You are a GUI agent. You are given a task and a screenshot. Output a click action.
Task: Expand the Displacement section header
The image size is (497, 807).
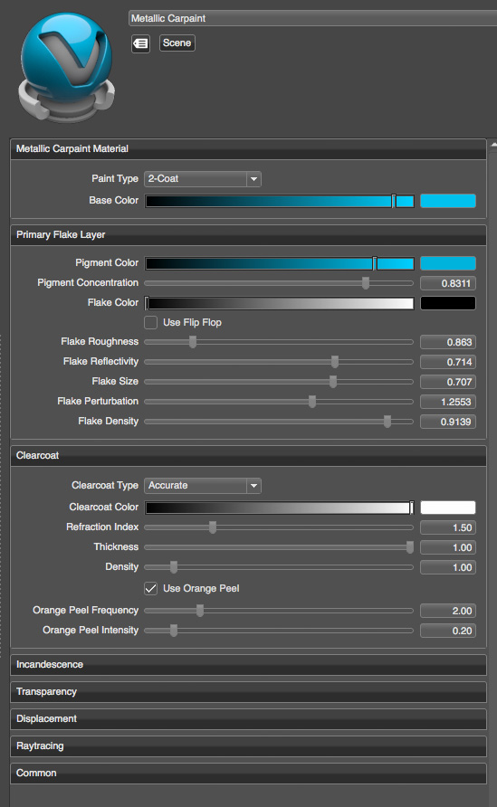(x=248, y=719)
